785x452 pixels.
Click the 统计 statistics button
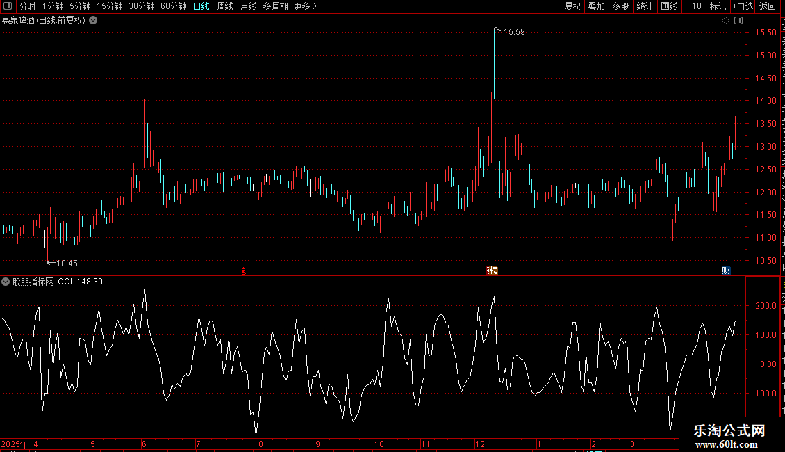coord(645,6)
